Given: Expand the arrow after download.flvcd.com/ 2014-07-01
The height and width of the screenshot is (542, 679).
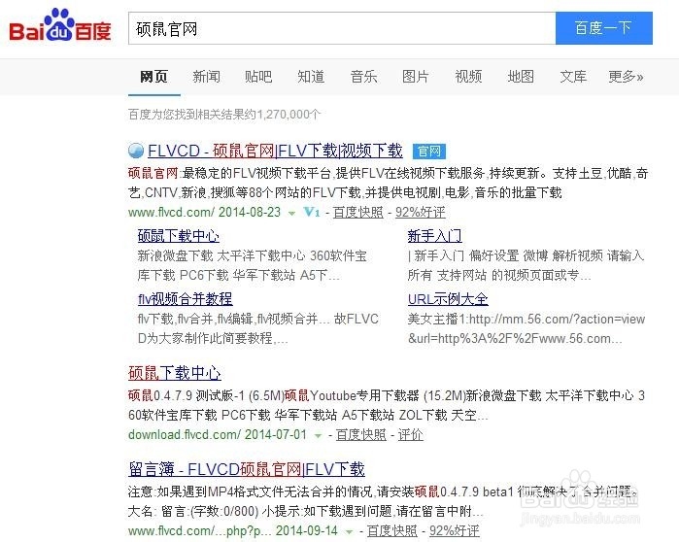Looking at the screenshot, I should (318, 435).
